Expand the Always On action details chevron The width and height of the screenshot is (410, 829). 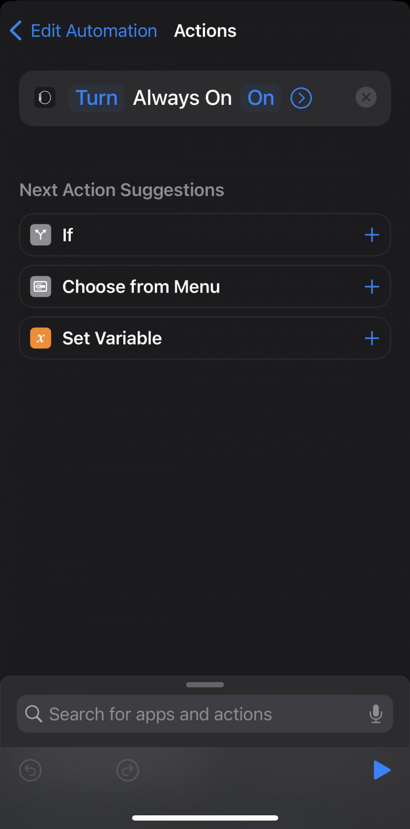pyautogui.click(x=301, y=98)
